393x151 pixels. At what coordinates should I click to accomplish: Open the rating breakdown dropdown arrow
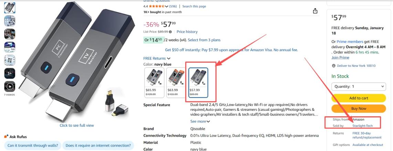click(167, 6)
